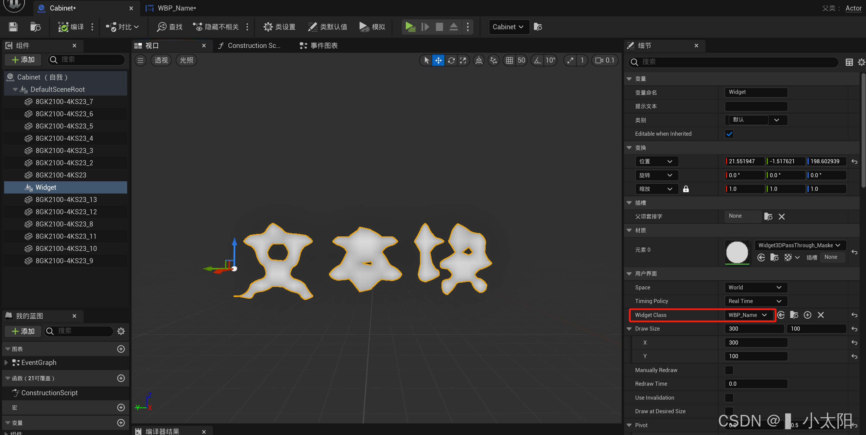Collapse the DefaultSceneRoot tree node
Screen dimensions: 866x435
coord(15,89)
